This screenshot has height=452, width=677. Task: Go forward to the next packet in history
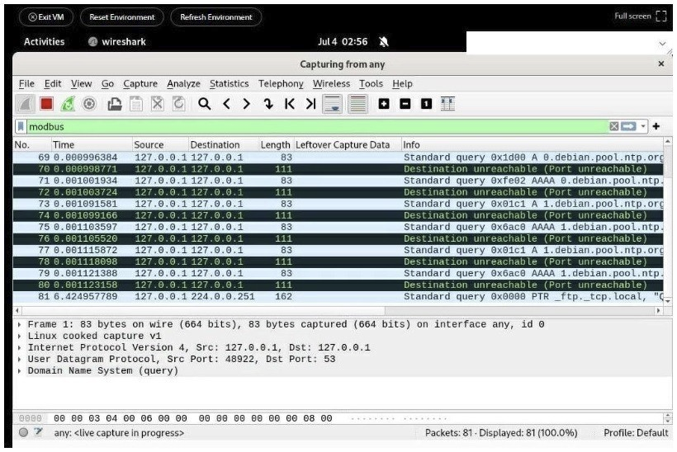pos(247,104)
